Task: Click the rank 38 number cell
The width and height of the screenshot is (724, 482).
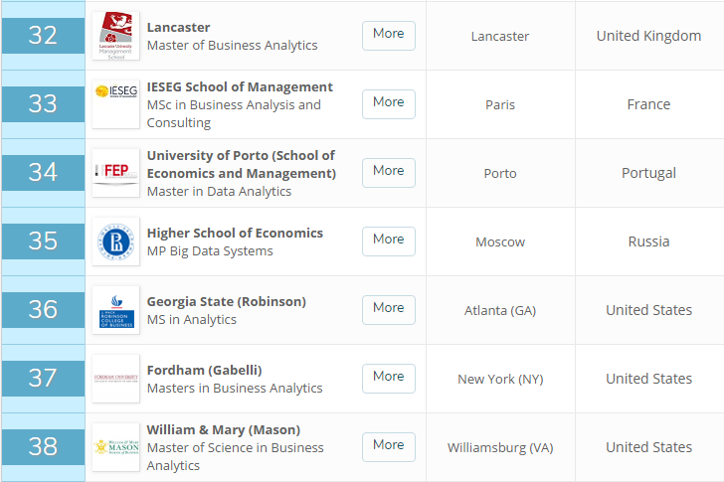Action: coord(43,447)
